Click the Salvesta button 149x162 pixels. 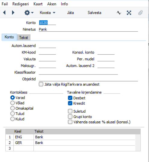pyautogui.click(x=94, y=13)
